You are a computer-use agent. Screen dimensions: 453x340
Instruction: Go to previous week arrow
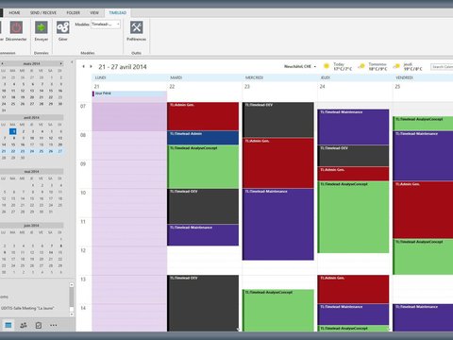tap(83, 66)
